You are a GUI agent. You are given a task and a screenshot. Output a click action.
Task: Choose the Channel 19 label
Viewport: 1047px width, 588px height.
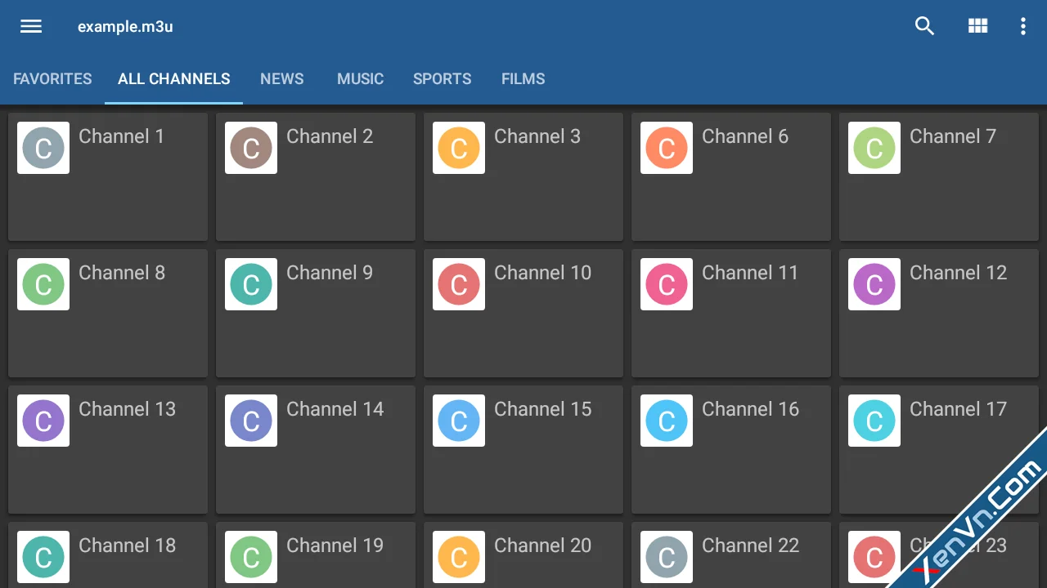coord(335,546)
